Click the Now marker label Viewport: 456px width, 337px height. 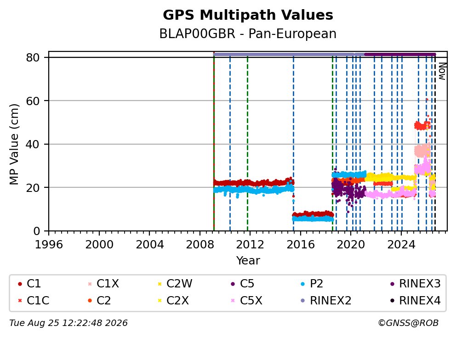tap(442, 72)
